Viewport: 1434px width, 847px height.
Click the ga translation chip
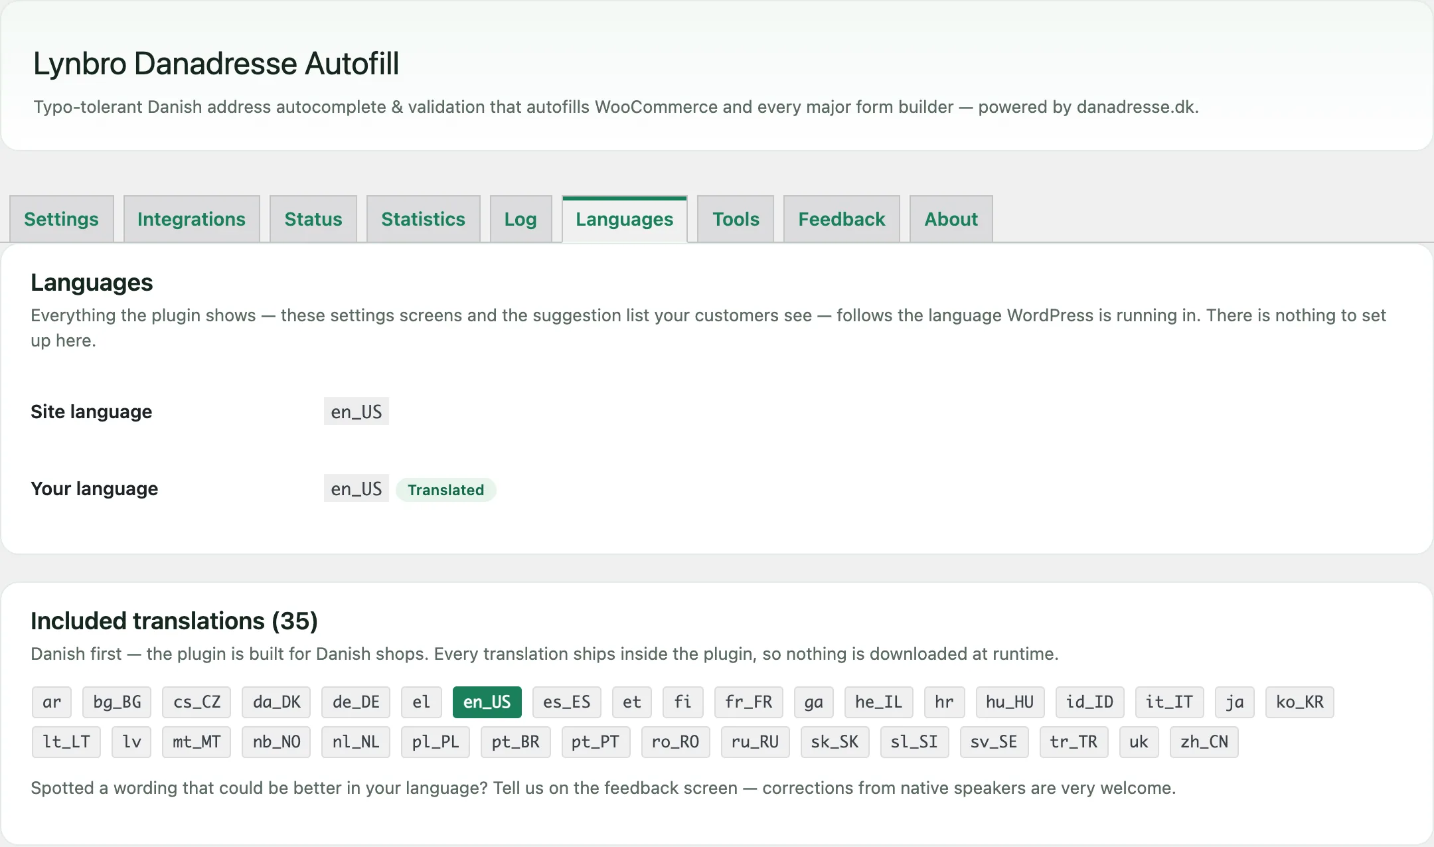click(x=814, y=702)
